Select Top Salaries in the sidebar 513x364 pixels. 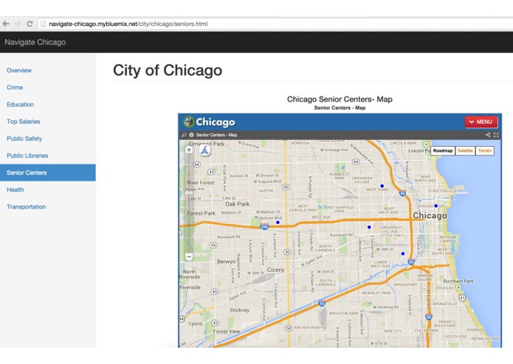tap(23, 122)
